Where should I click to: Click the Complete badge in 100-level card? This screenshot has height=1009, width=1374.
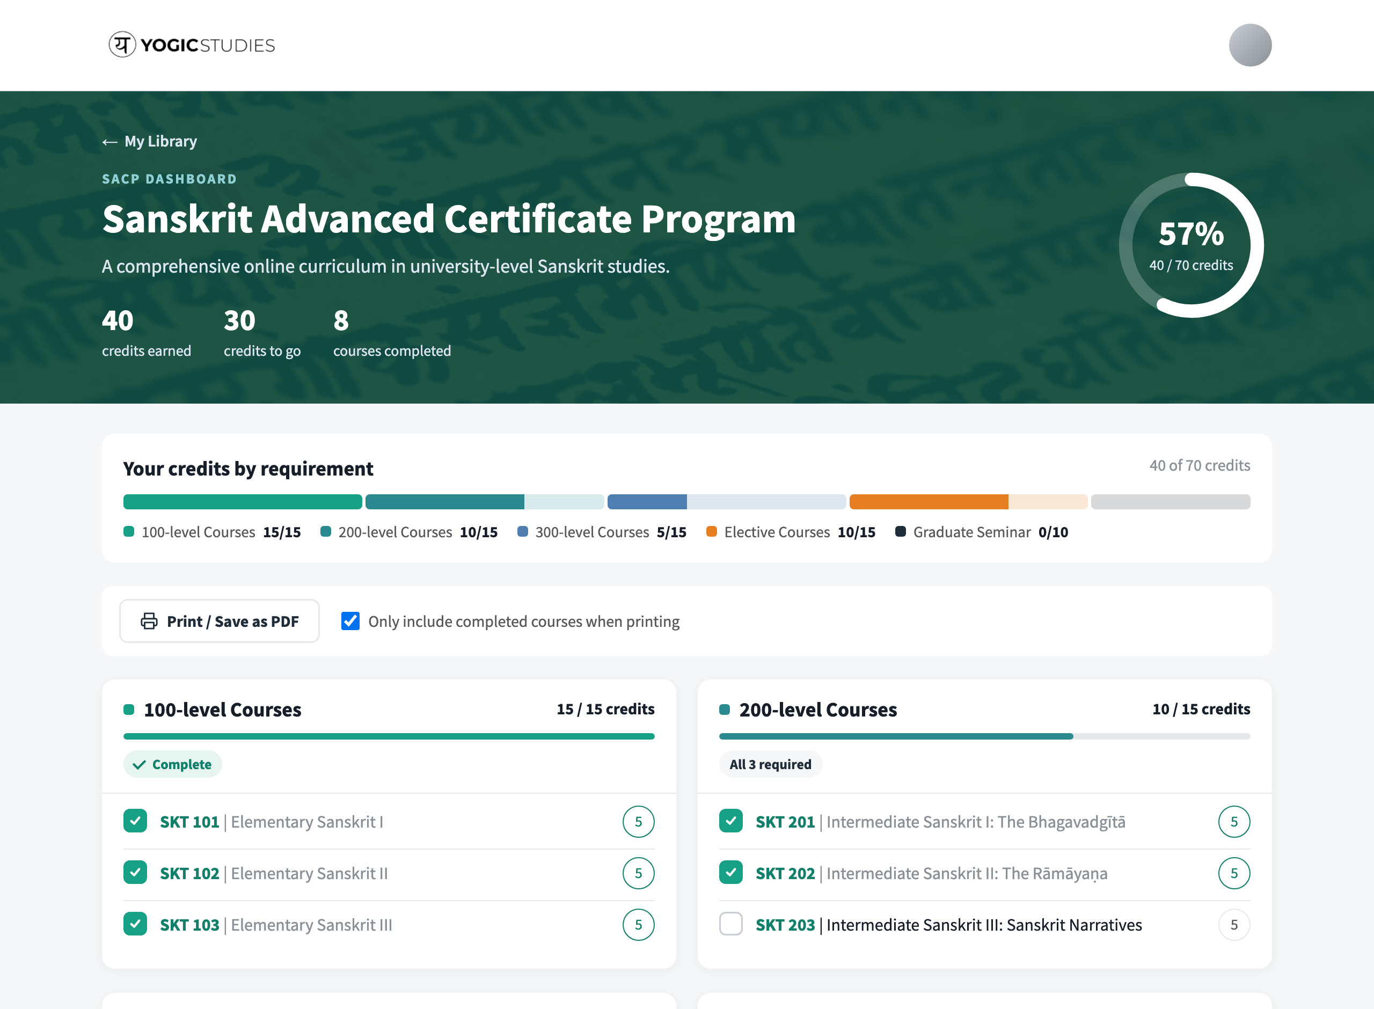(172, 764)
